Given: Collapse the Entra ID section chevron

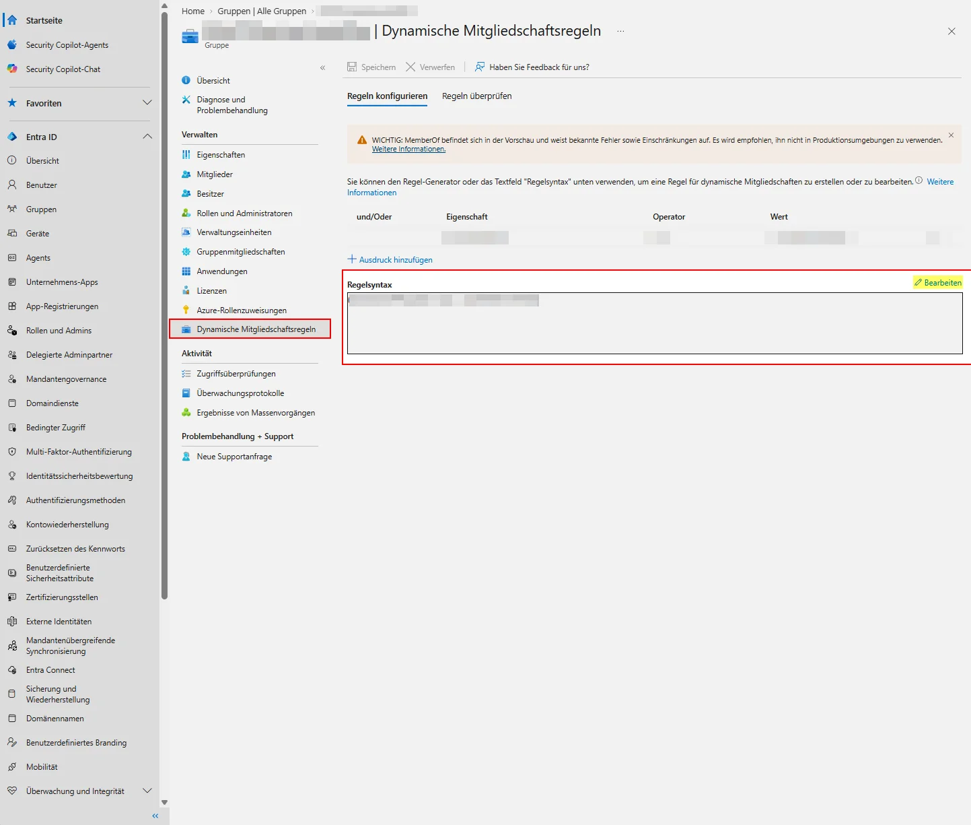Looking at the screenshot, I should pyautogui.click(x=147, y=137).
